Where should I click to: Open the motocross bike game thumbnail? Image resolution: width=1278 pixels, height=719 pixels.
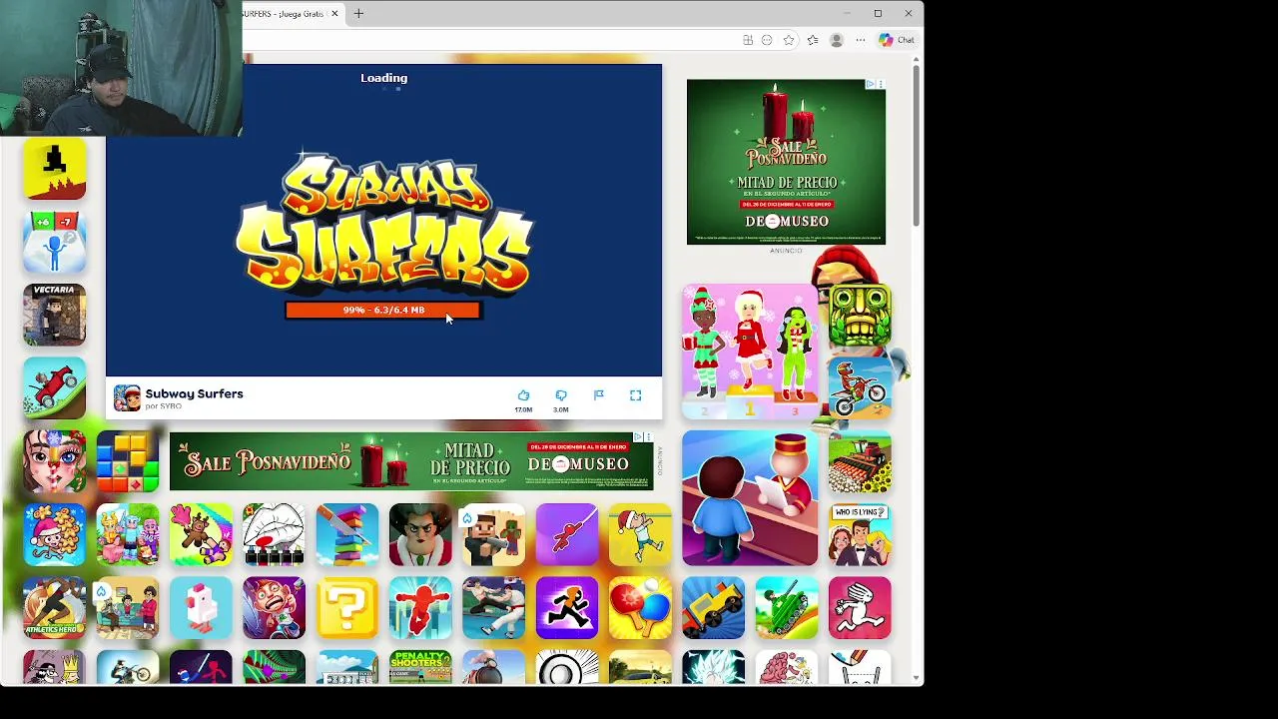860,387
